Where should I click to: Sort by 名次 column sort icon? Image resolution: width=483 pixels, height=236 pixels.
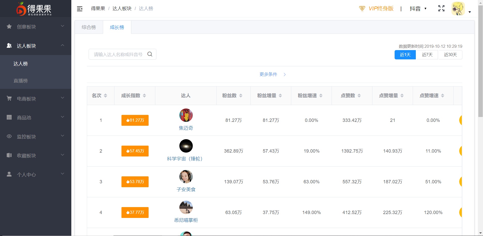click(x=105, y=96)
